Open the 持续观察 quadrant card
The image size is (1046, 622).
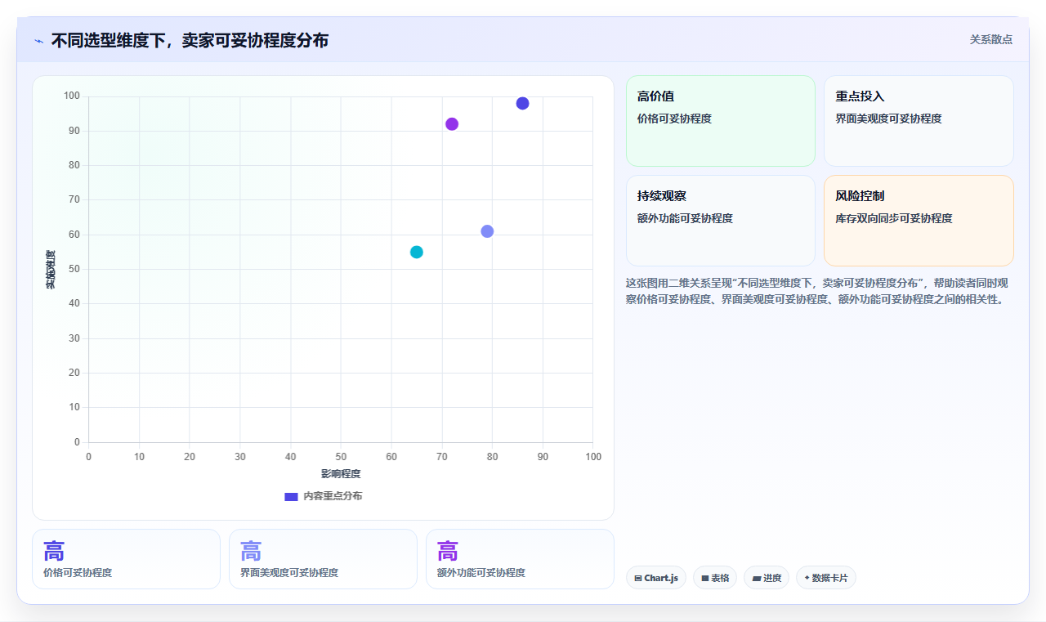pos(721,221)
